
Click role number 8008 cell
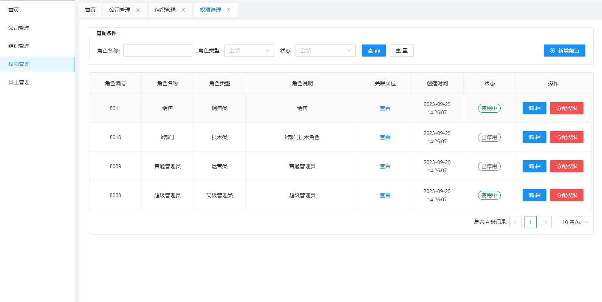point(116,195)
